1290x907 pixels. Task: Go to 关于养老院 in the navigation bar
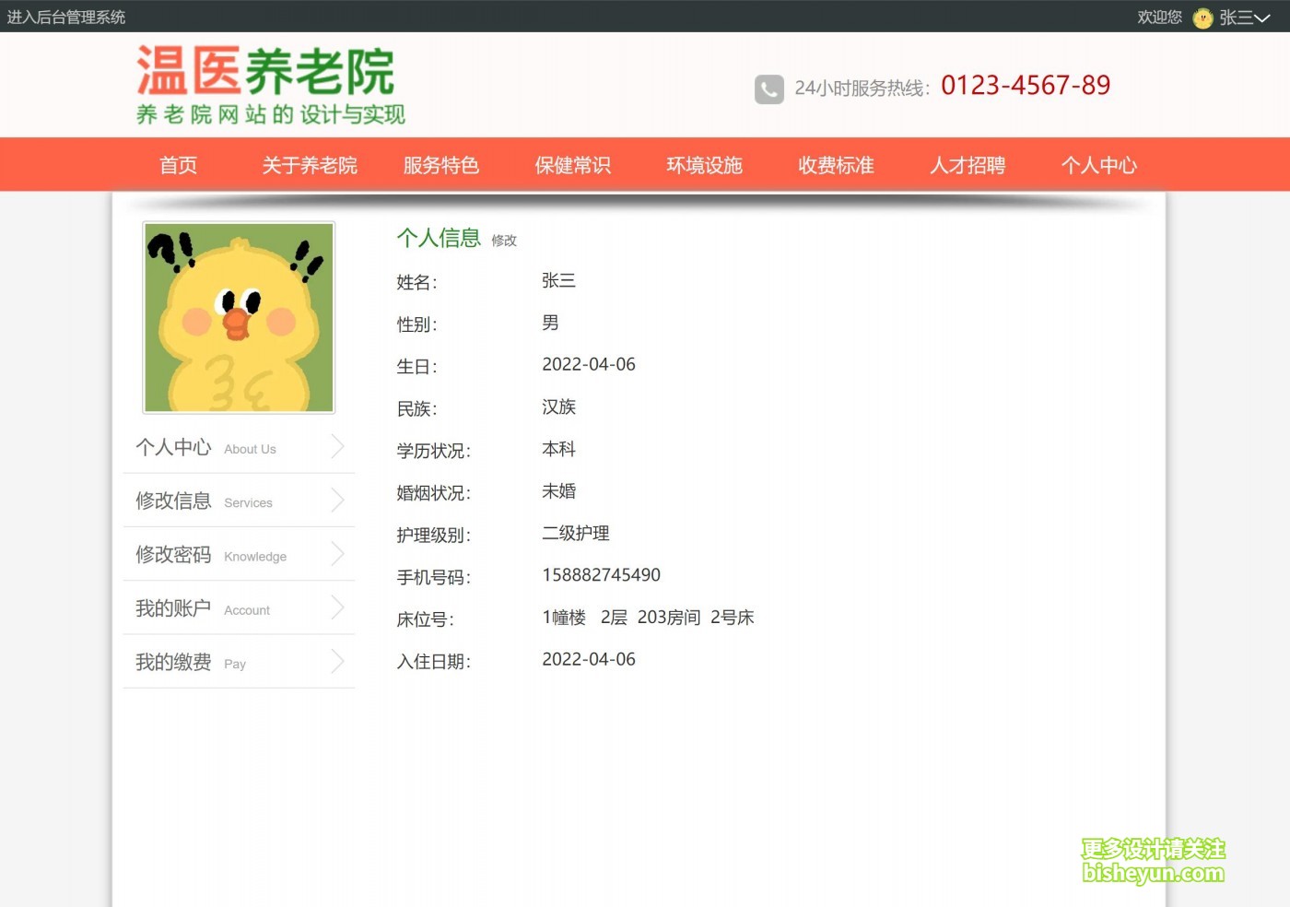(310, 165)
